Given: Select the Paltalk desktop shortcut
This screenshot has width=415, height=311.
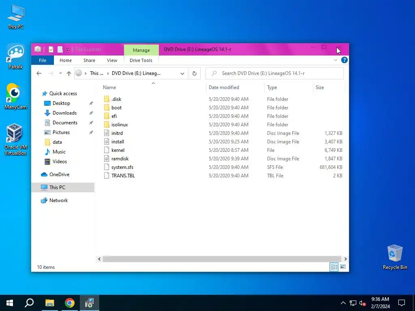Looking at the screenshot, I should tap(15, 57).
